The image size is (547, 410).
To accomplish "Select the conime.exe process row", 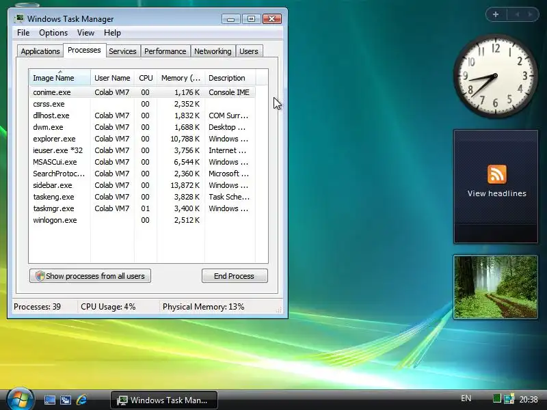I will [x=142, y=92].
